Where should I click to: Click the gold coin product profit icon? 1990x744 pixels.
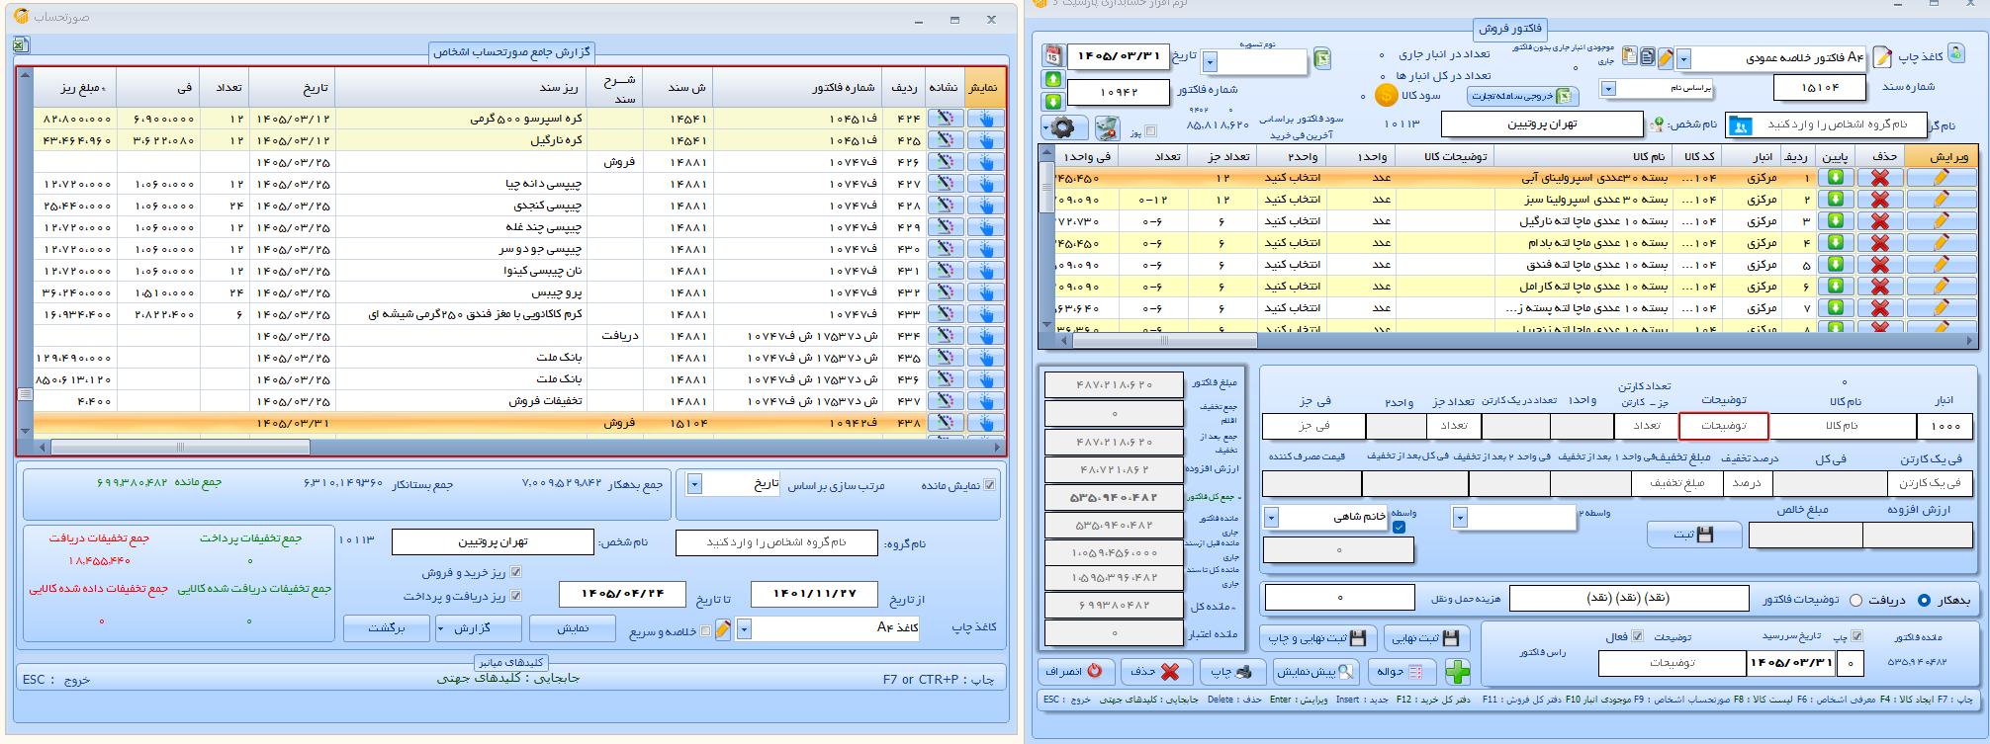click(x=1386, y=95)
